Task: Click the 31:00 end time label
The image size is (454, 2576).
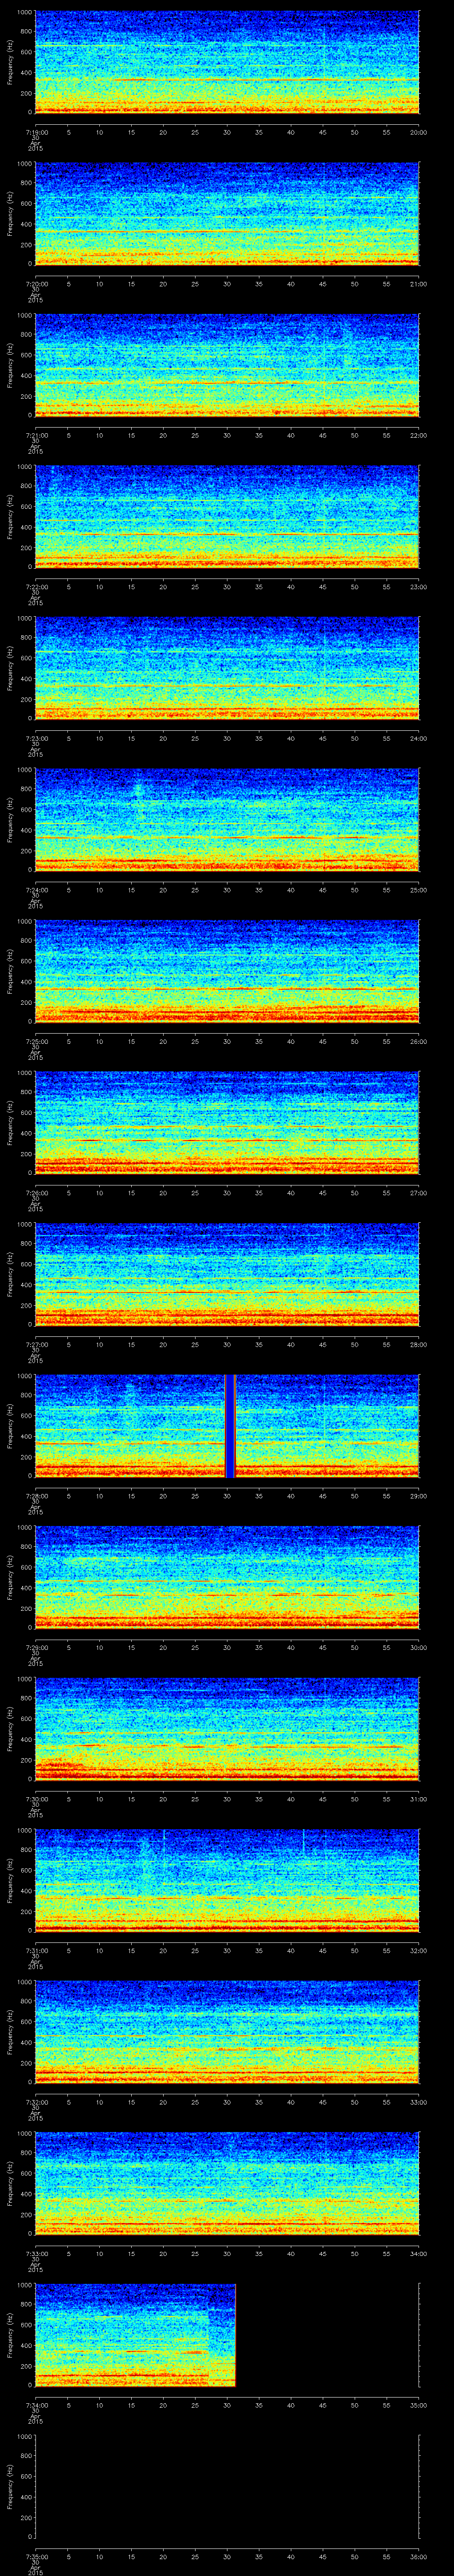Action: pyautogui.click(x=418, y=1799)
